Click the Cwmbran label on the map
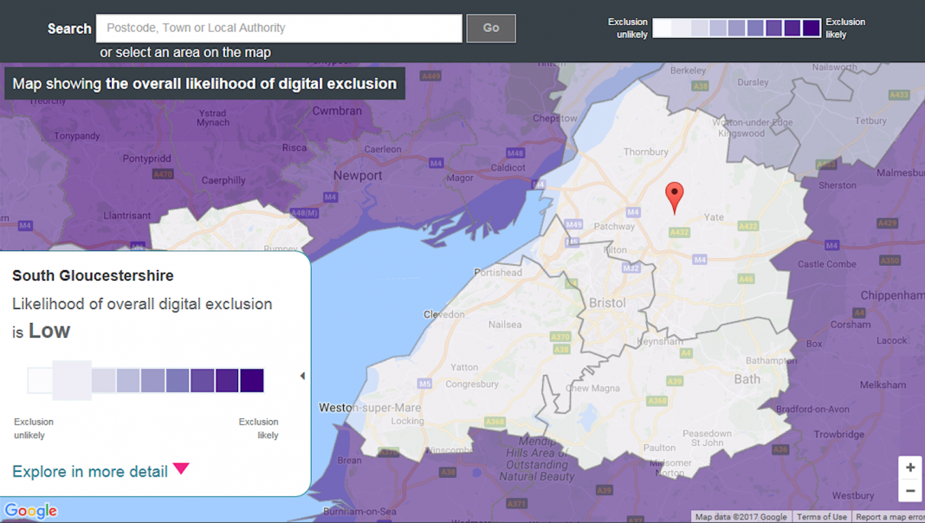The width and height of the screenshot is (925, 523). tap(337, 111)
